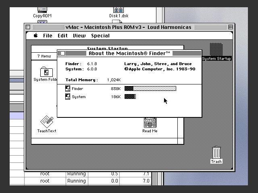Screen dimensions: 258x193
Task: Click the Disk1.dsk file icon
Action: click(x=119, y=10)
